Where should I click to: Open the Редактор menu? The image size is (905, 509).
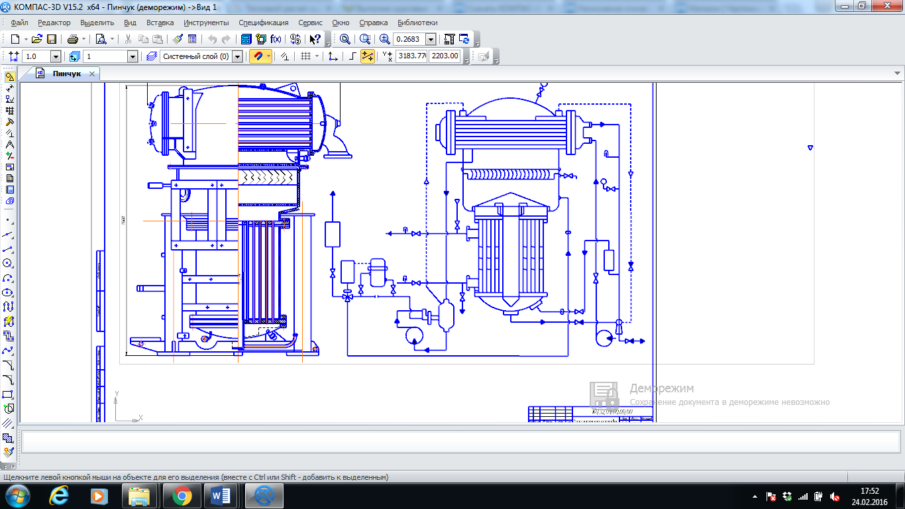point(54,23)
